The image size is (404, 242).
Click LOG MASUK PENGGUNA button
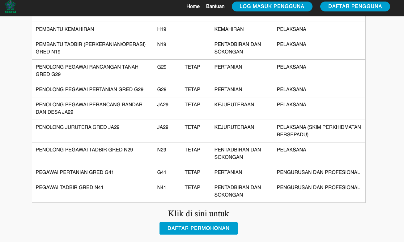point(272,6)
